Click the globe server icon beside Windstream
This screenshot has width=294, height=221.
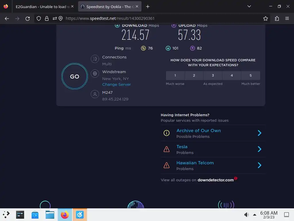95,73
